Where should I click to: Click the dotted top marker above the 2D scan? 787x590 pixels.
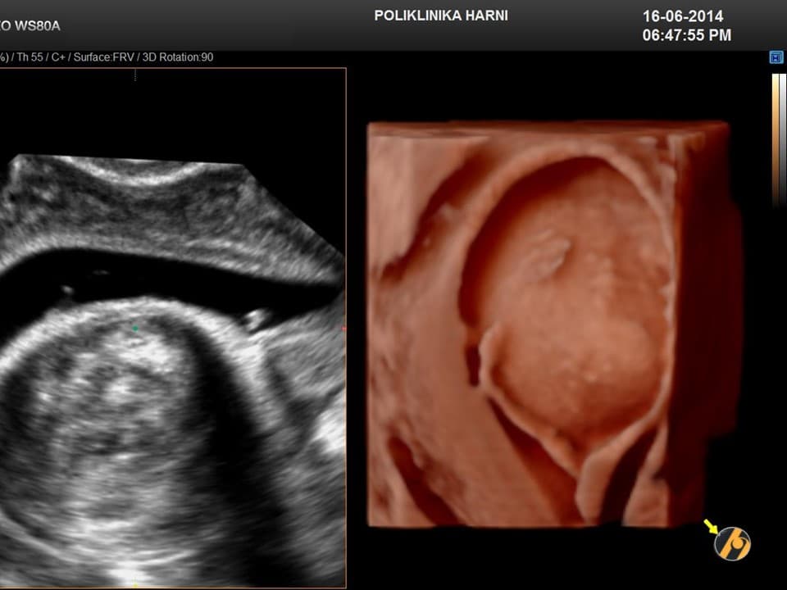[x=135, y=74]
